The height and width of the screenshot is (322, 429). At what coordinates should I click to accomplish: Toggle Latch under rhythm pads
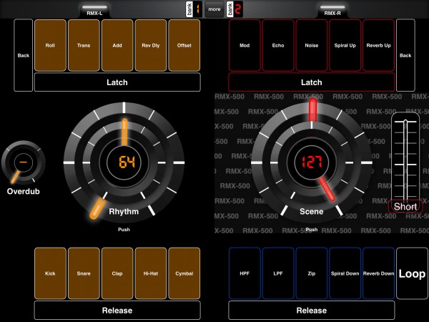point(117,82)
